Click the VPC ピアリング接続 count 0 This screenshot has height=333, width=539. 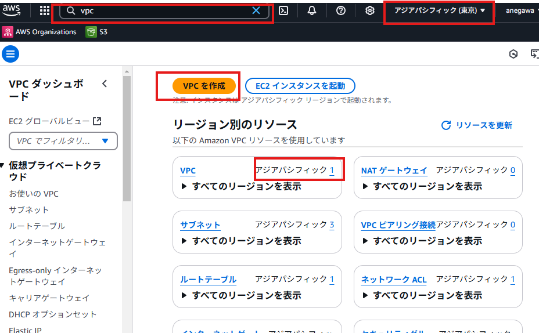[512, 225]
